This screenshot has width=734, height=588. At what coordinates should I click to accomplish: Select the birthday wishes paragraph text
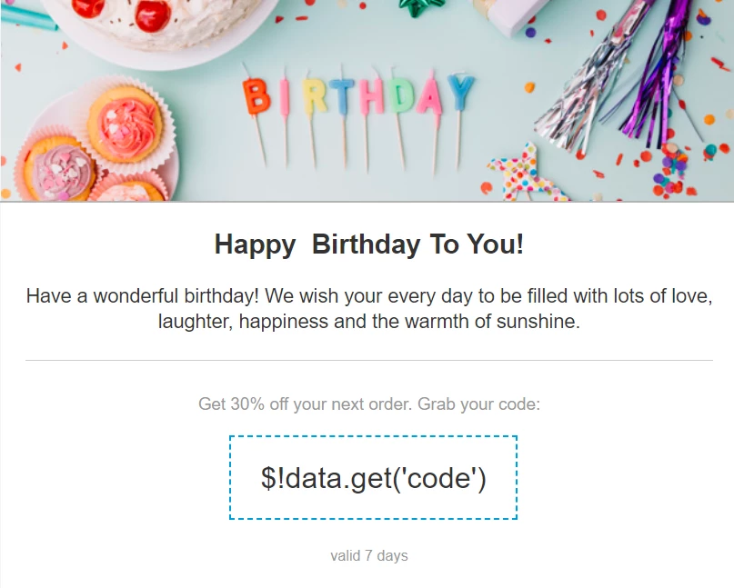coord(369,308)
